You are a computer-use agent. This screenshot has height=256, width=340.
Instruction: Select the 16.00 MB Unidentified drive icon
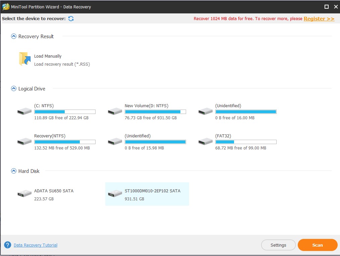(206, 112)
